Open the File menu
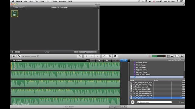The image size is (195, 109). pos(26,1)
